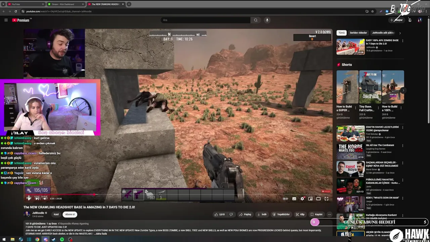Save video with Kaydet button
Screen dimensions: 430x242
[x=317, y=214]
